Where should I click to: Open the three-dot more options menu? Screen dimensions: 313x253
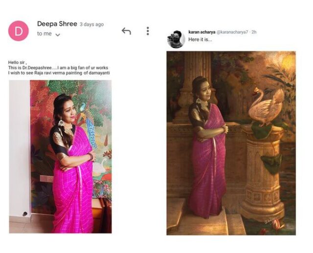(x=148, y=31)
